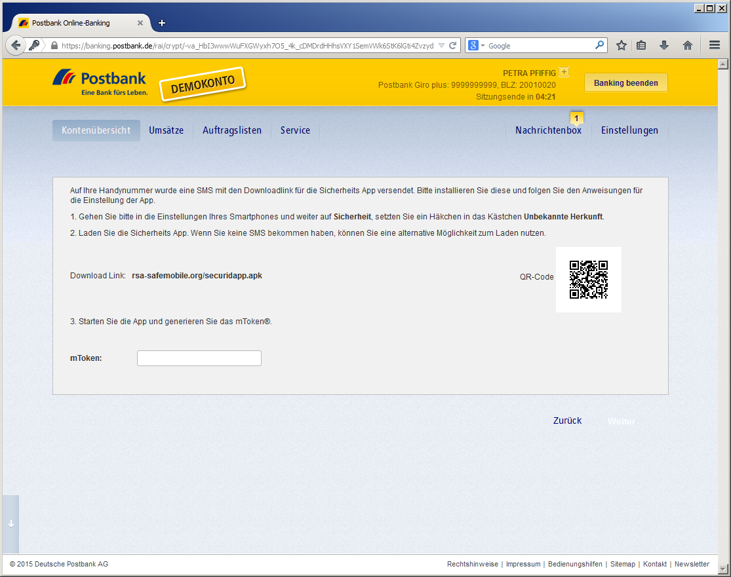Viewport: 731px width, 577px height.
Task: Click the PETRA PFIFFIG account name
Action: pyautogui.click(x=529, y=73)
